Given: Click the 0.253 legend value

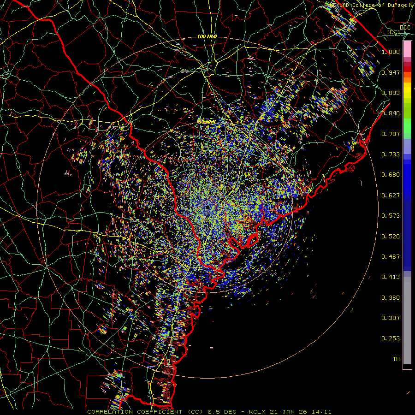Looking at the screenshot, I should [391, 338].
